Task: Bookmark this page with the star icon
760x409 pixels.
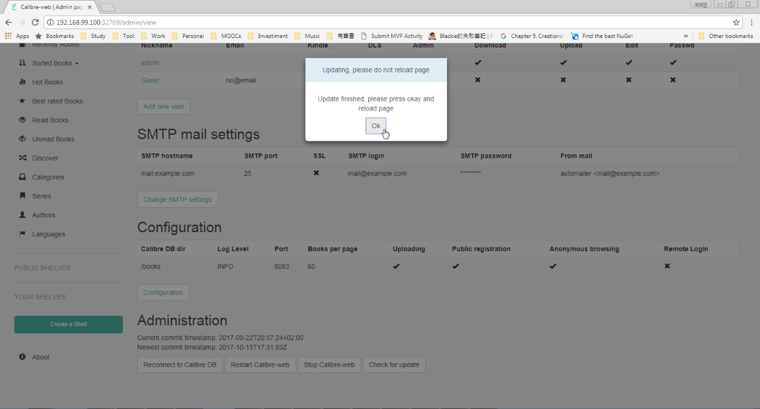Action: pos(736,22)
